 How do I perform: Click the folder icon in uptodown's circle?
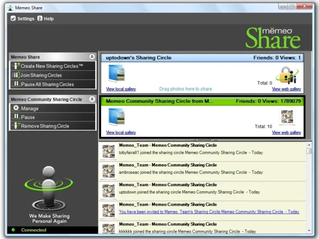(116, 73)
